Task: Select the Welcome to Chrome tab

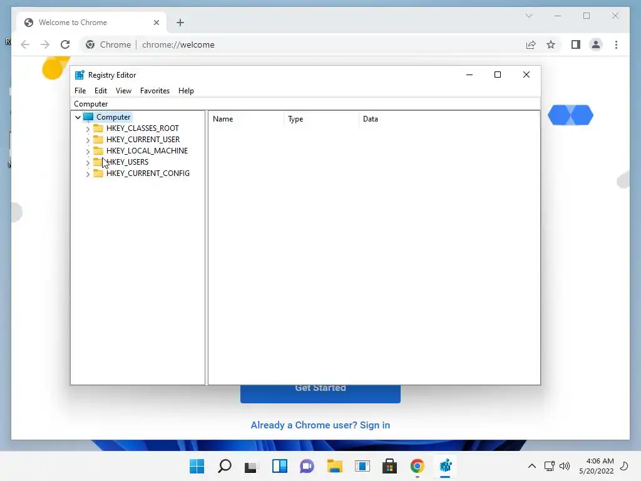Action: [91, 23]
